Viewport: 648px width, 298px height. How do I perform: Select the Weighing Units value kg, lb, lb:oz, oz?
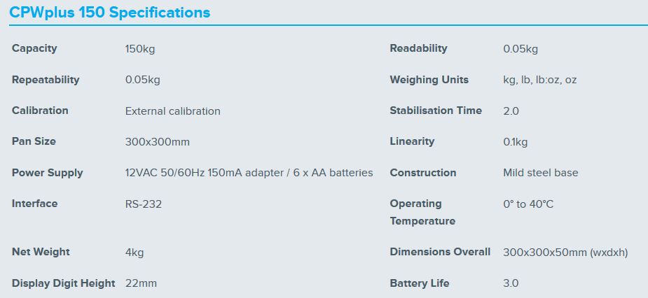(x=539, y=80)
